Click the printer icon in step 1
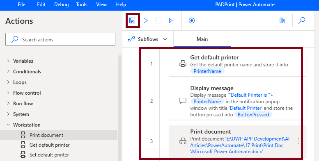Viewport: 319px width, 161px height. pos(183,64)
